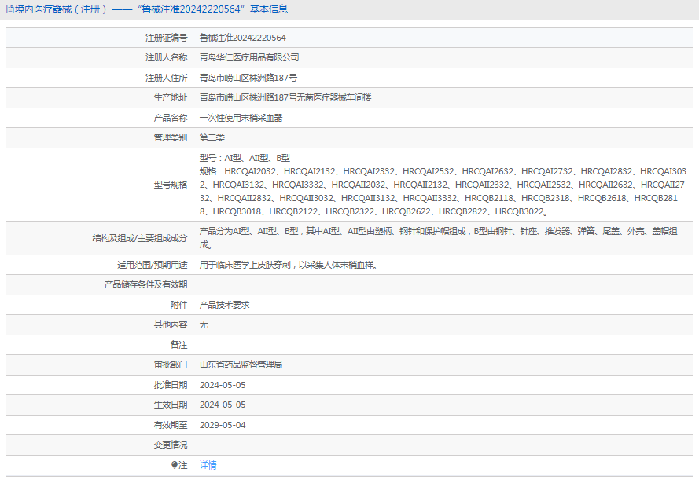The width and height of the screenshot is (699, 480).
Task: Click the 生产地址 row label
Action: point(171,97)
